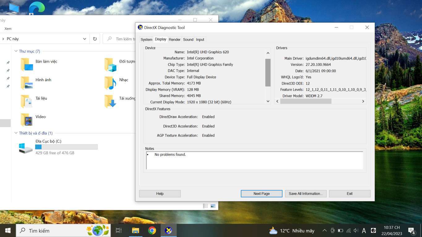
Task: Switch Explorer to details view icon
Action: tap(205, 206)
